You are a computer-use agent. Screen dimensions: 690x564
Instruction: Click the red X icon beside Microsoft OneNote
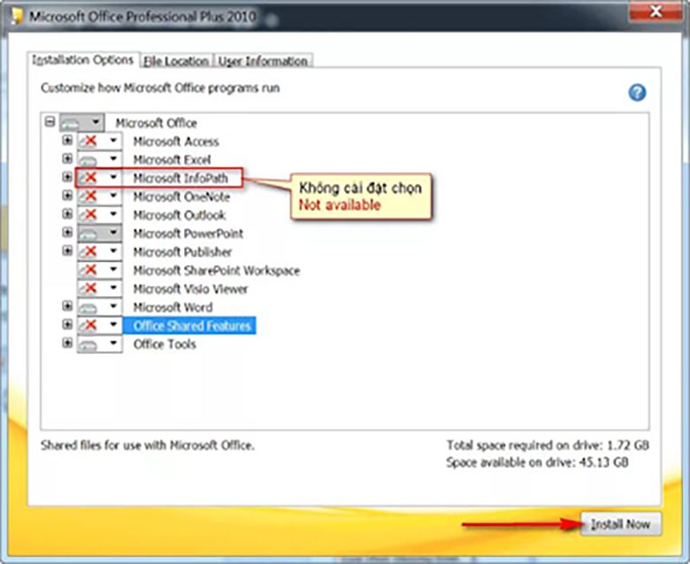[x=89, y=197]
